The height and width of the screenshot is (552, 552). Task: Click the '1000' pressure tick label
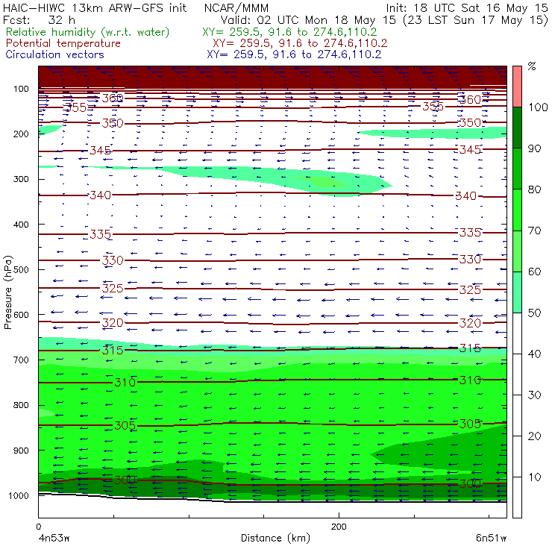point(19,495)
